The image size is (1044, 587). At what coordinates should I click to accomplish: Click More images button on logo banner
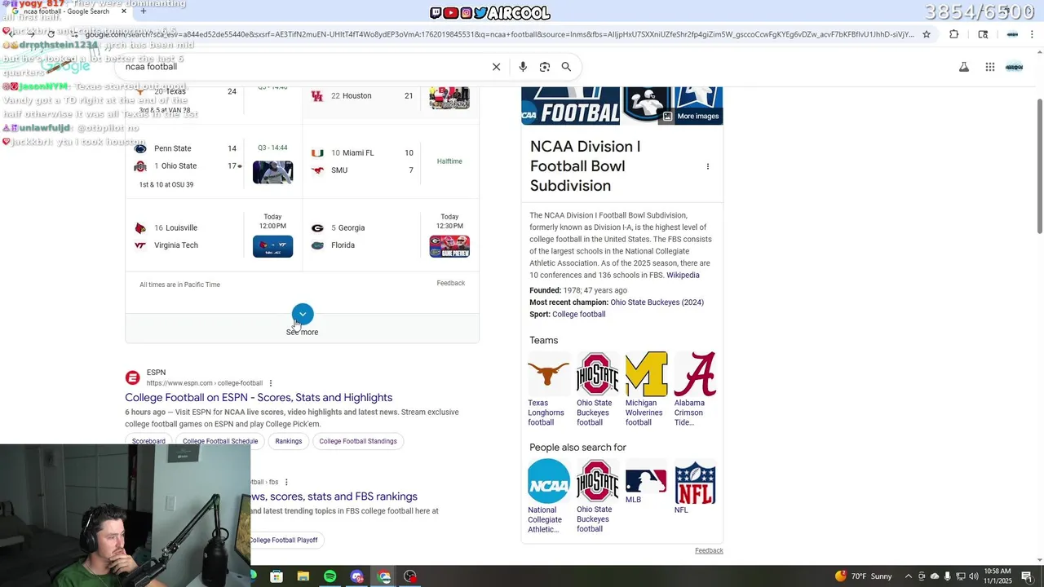click(691, 116)
